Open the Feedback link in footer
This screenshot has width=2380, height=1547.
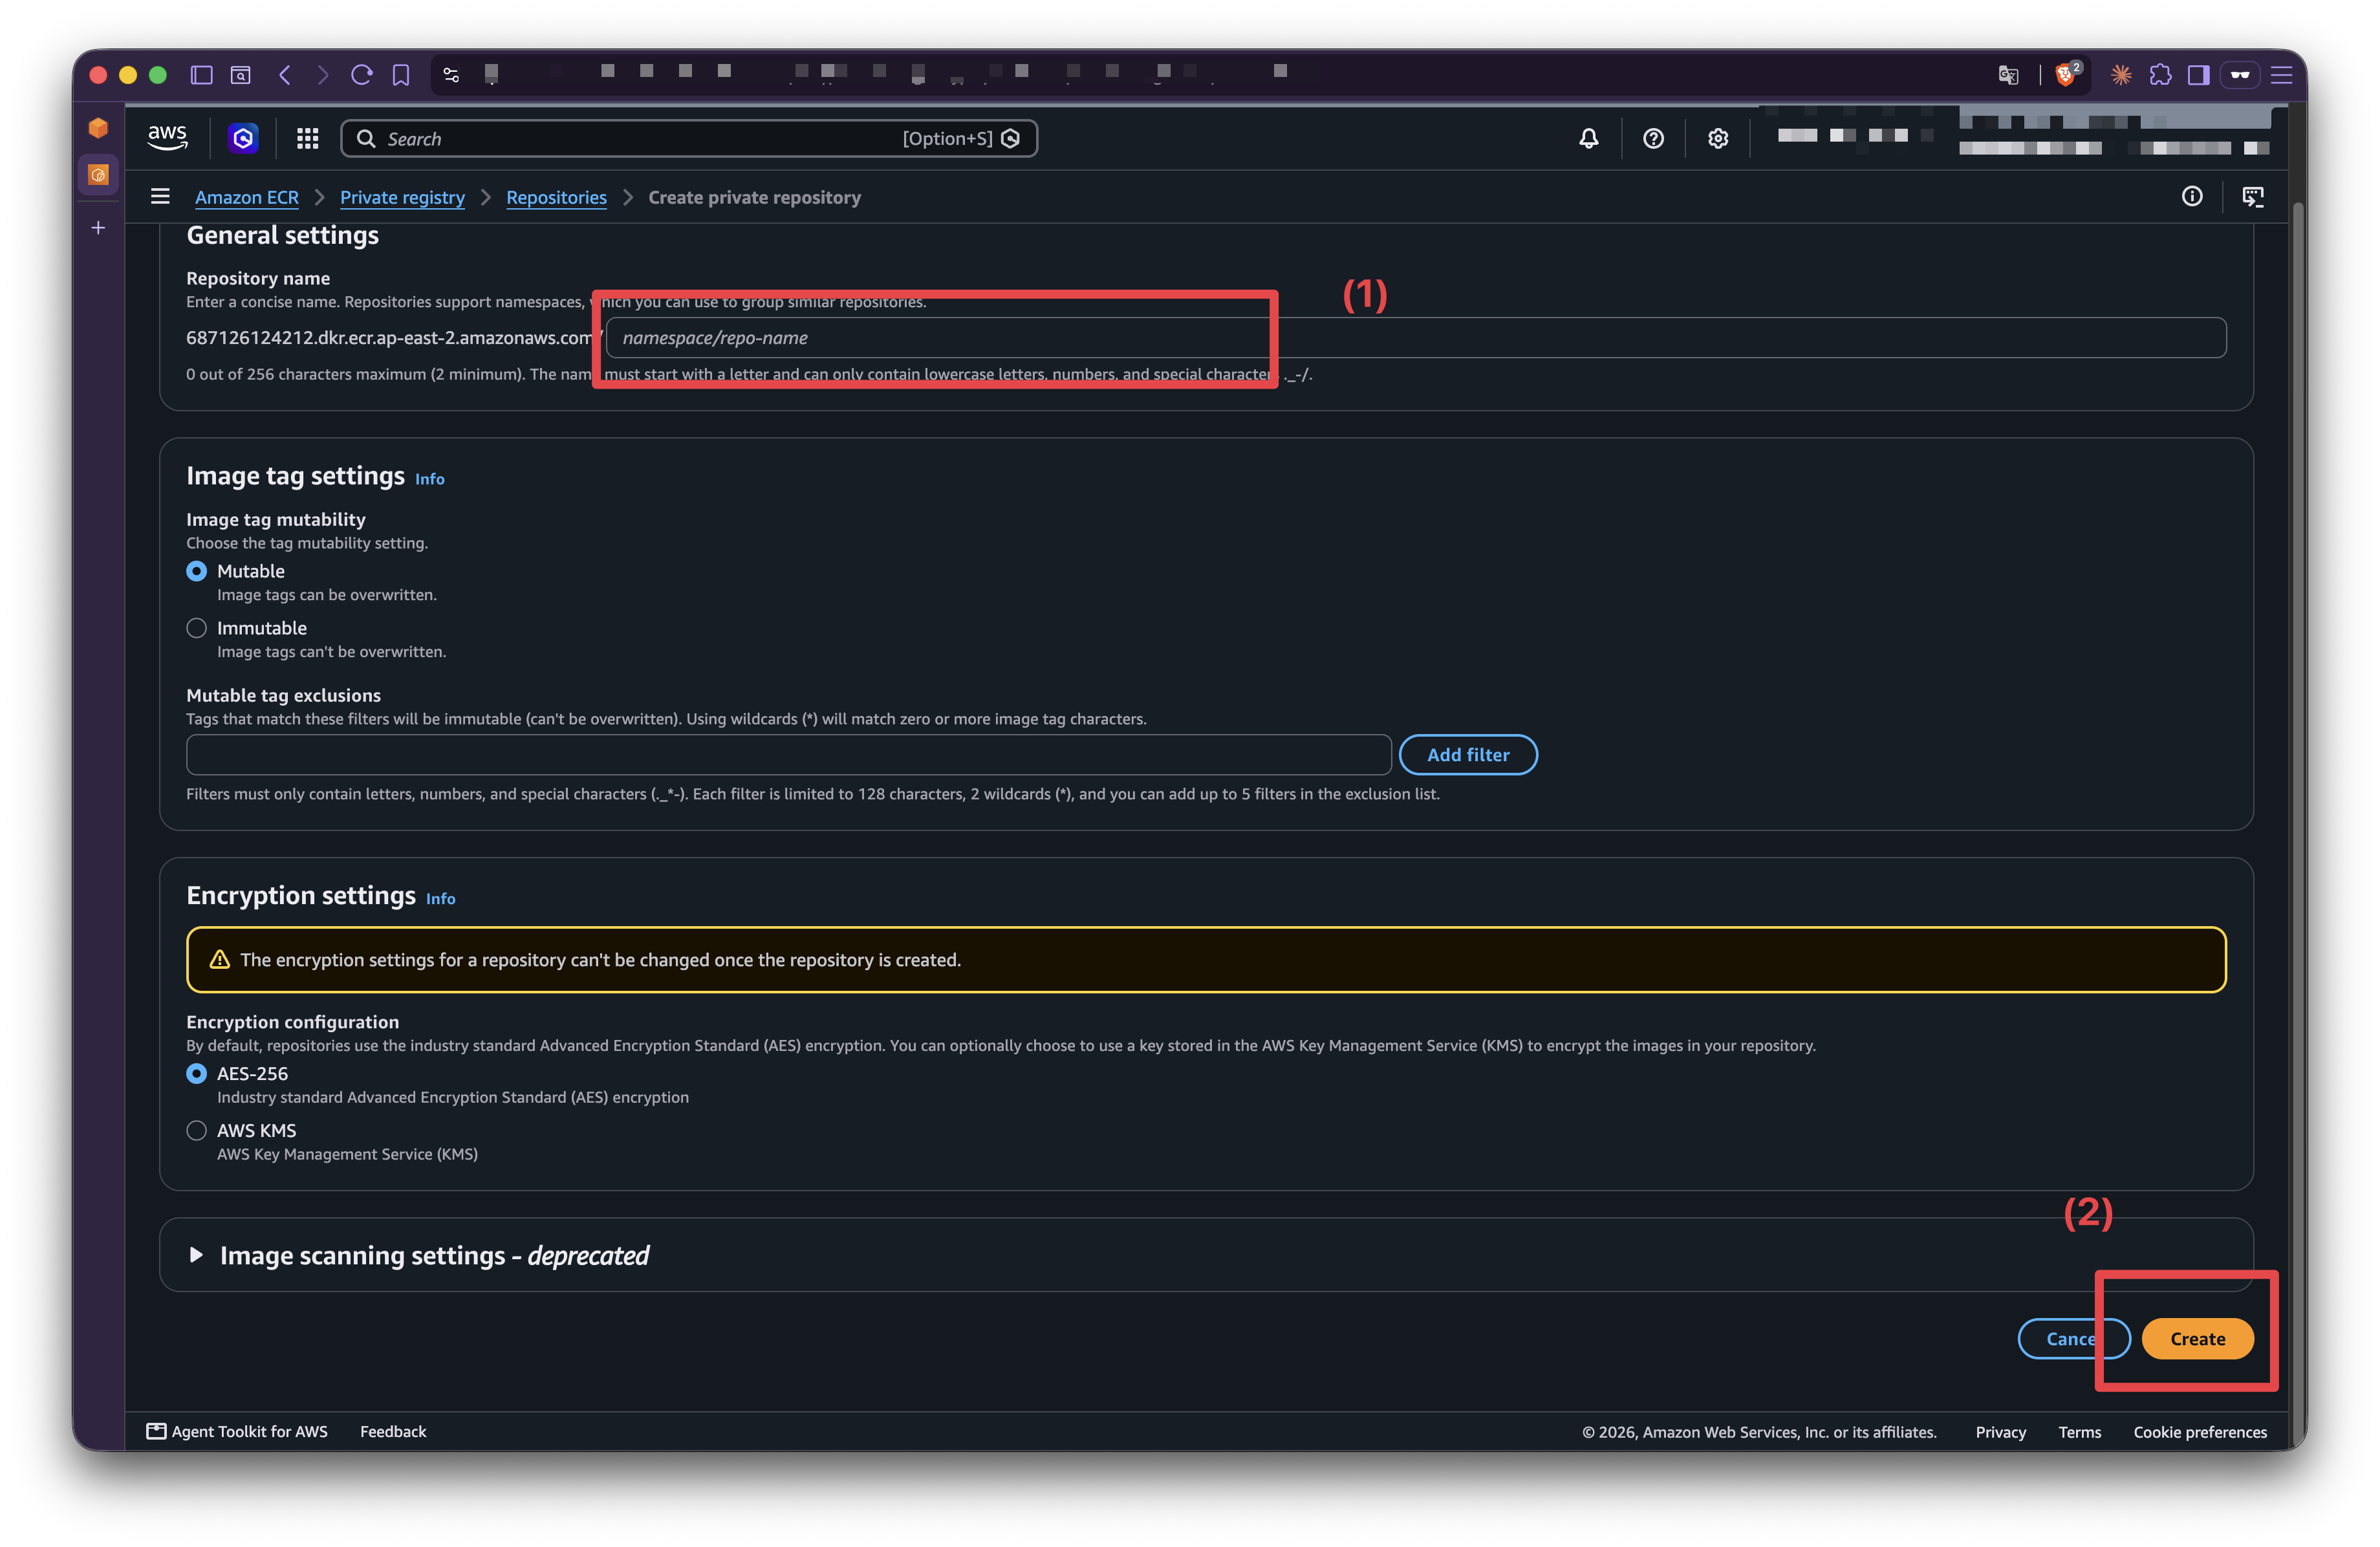[393, 1432]
